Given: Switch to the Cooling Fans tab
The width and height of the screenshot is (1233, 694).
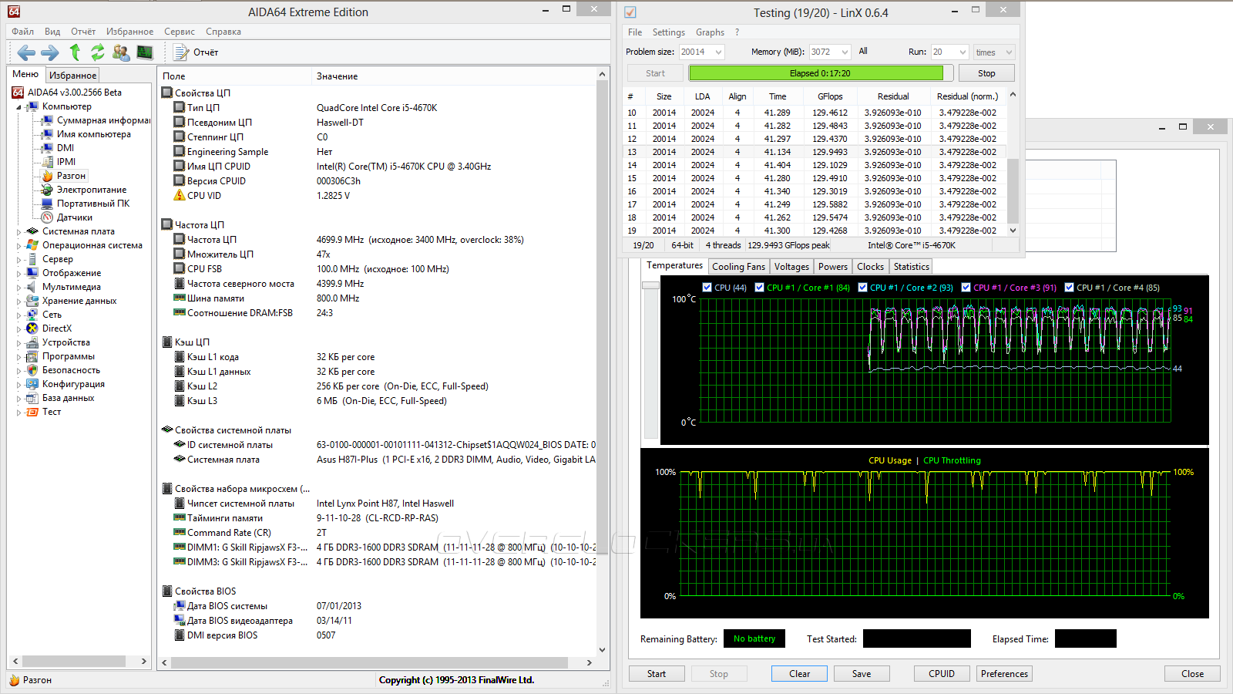Looking at the screenshot, I should click(x=738, y=267).
